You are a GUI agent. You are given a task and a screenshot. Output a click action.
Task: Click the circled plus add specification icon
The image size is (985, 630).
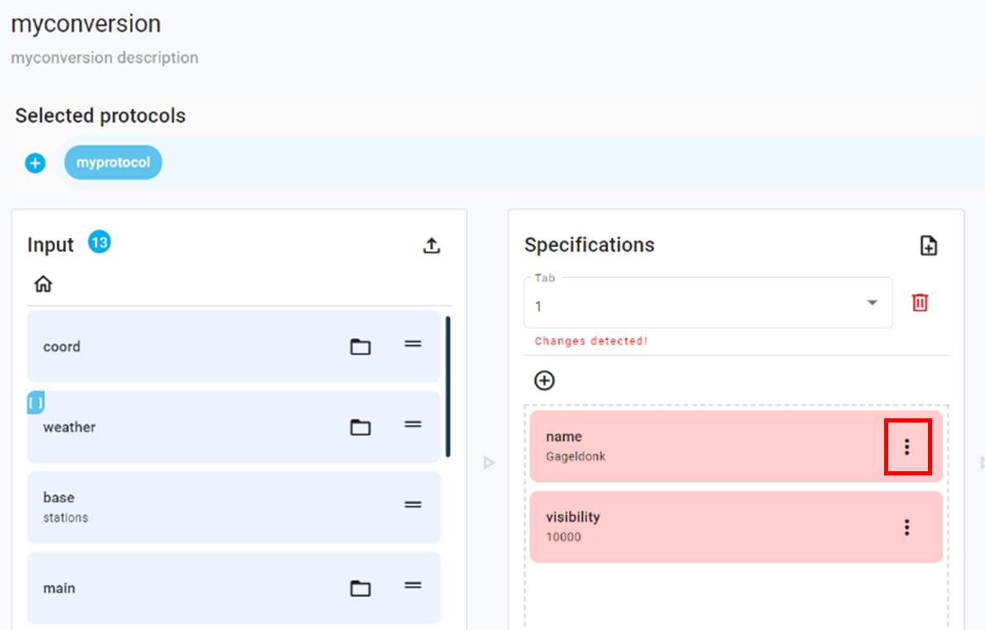point(544,380)
